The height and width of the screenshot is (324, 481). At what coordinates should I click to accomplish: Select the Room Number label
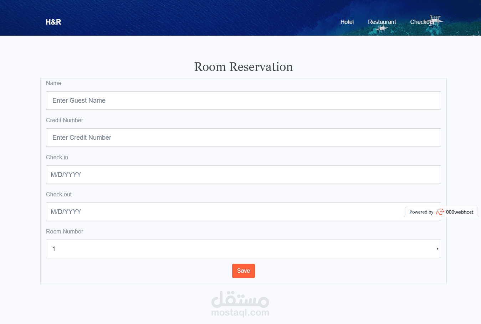65,231
